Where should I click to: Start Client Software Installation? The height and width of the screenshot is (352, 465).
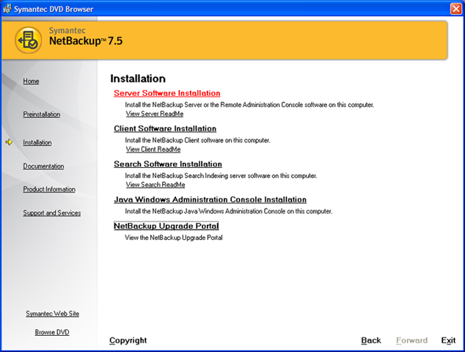[165, 129]
